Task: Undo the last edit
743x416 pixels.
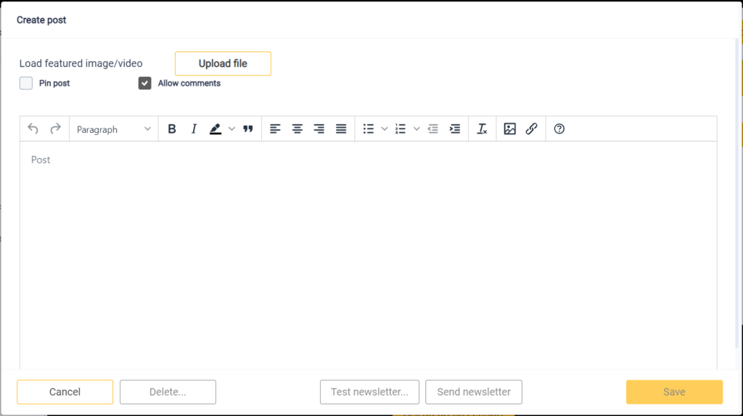Action: click(x=33, y=129)
